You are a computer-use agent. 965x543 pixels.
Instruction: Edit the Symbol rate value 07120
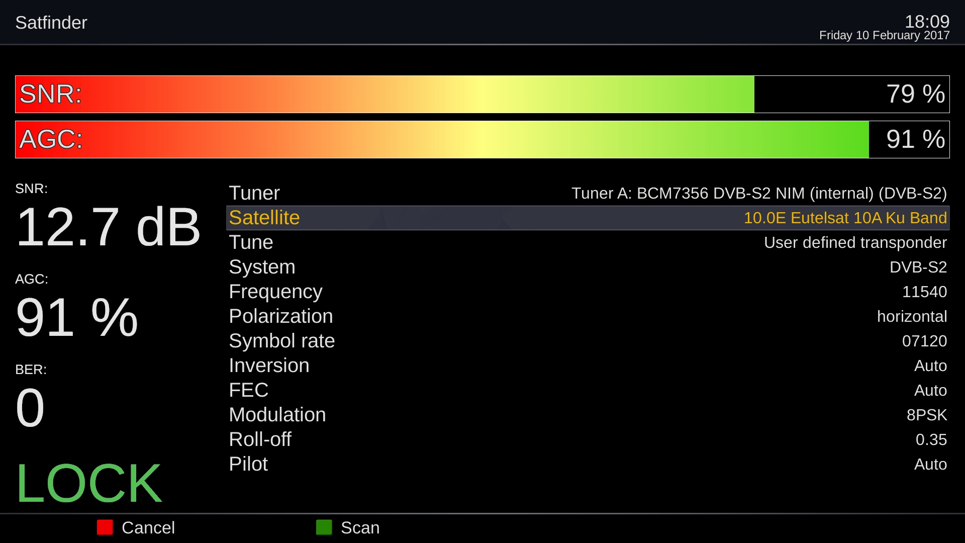pyautogui.click(x=924, y=341)
